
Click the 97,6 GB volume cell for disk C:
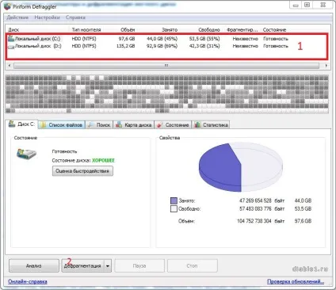127,39
